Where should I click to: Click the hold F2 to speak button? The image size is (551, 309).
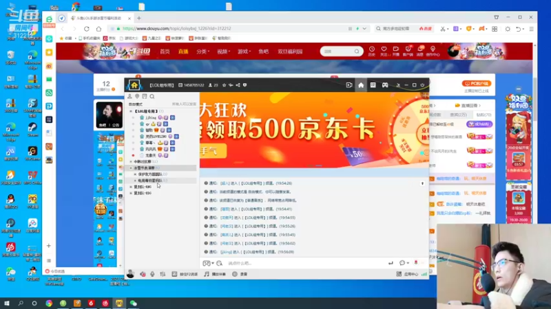tap(185, 274)
